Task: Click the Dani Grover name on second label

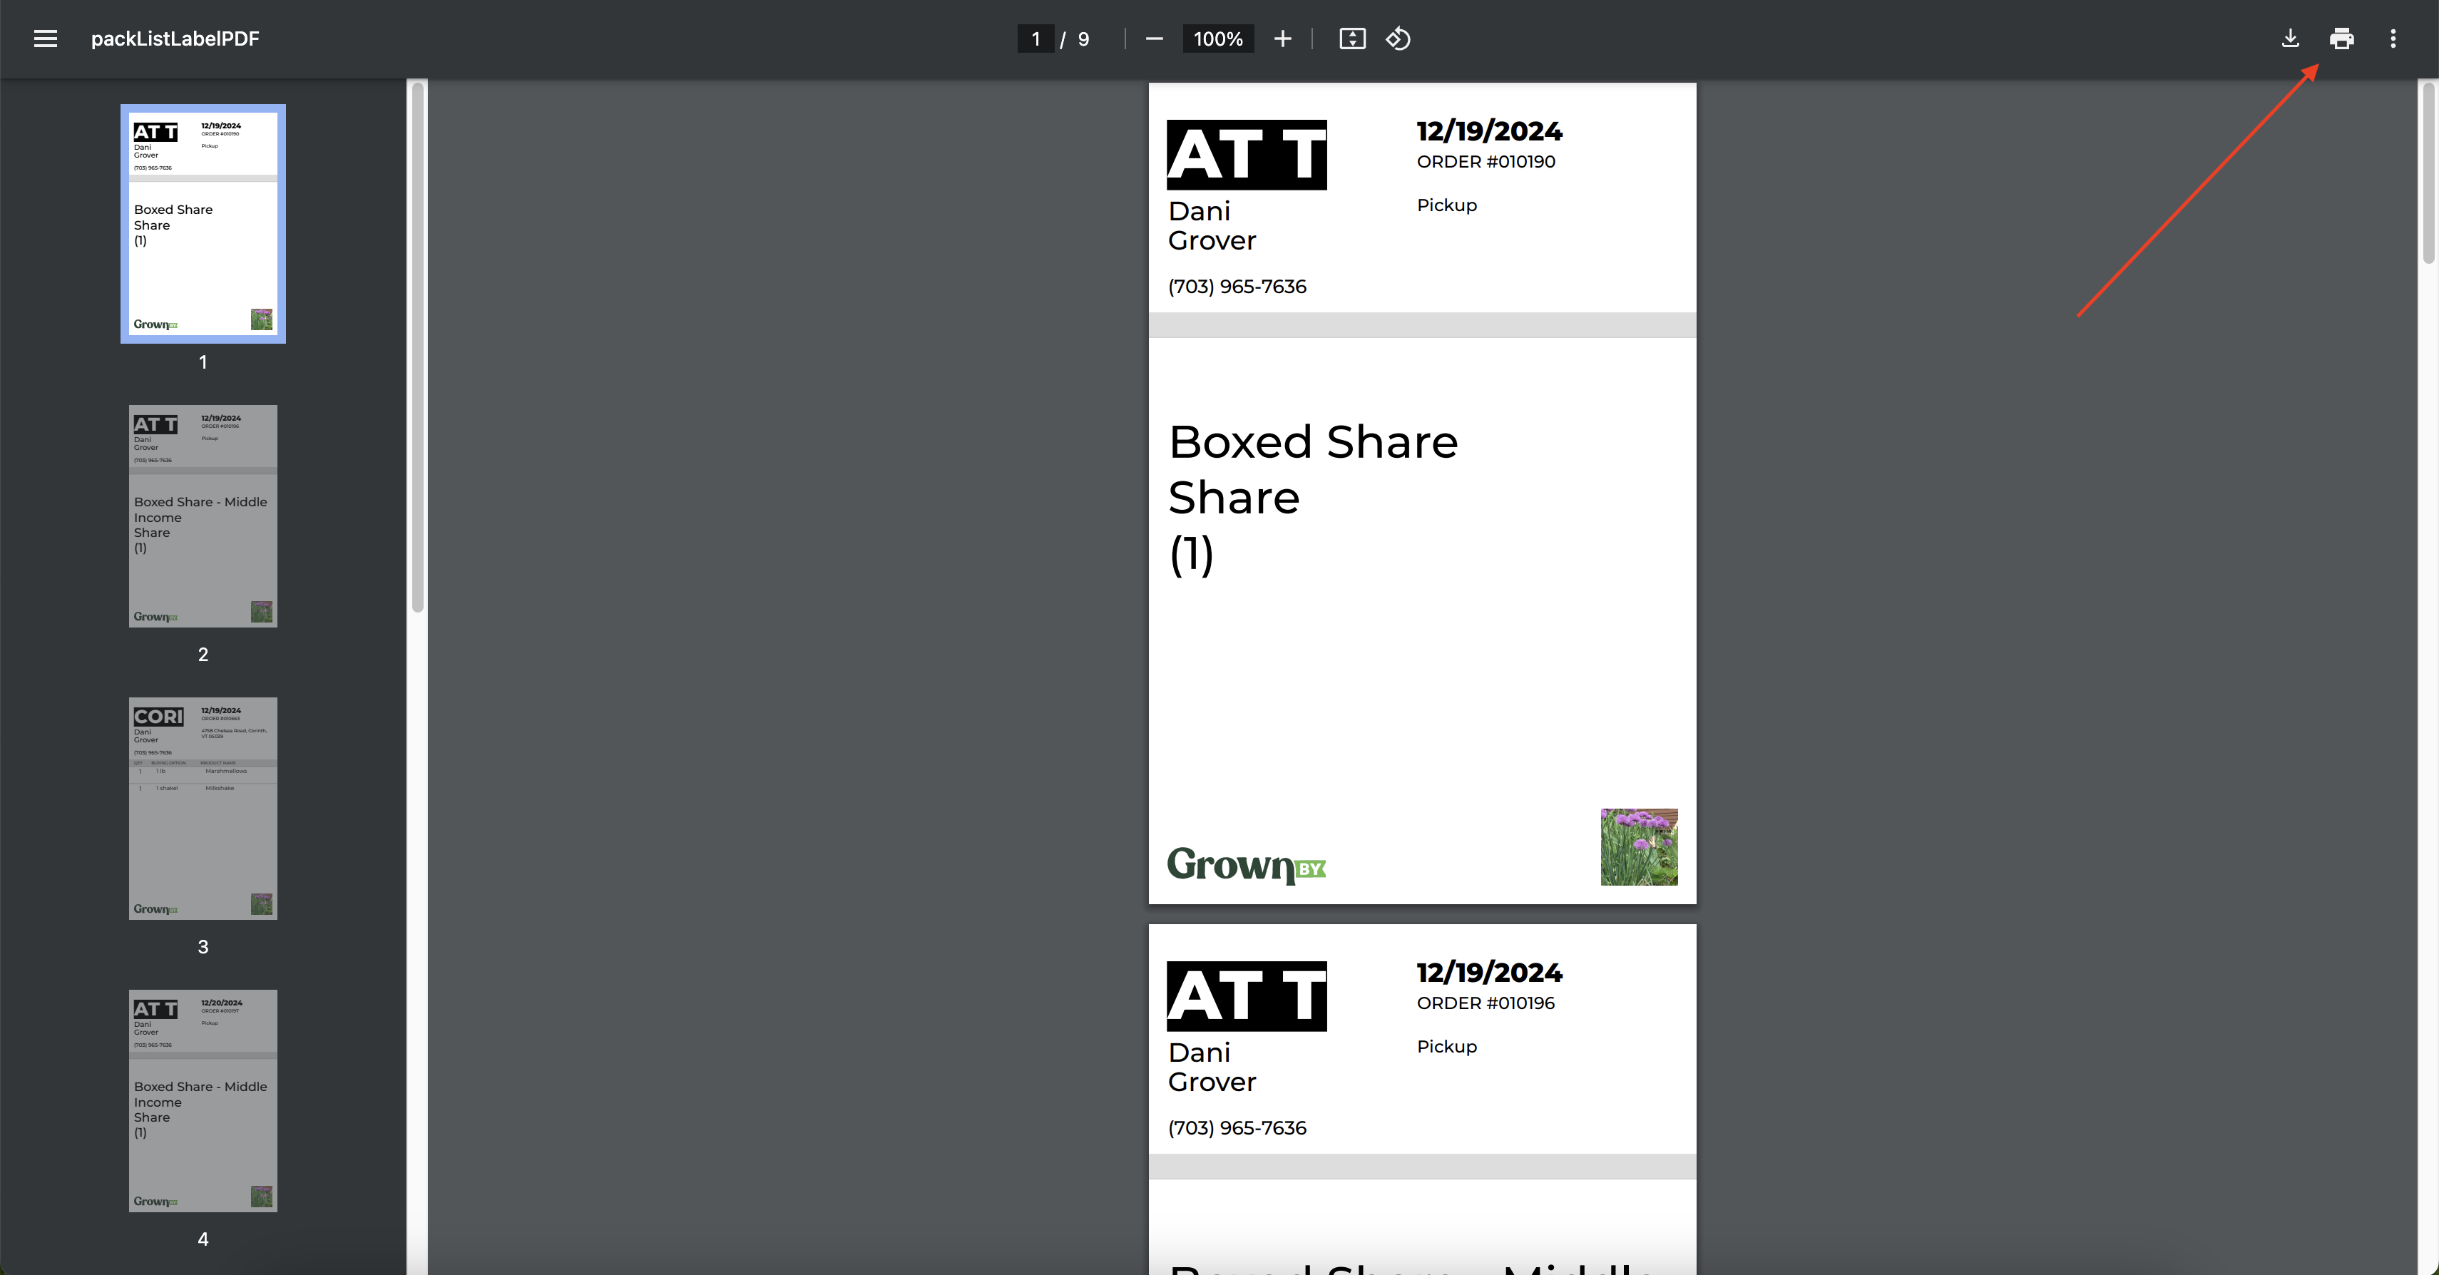Action: 1212,1067
